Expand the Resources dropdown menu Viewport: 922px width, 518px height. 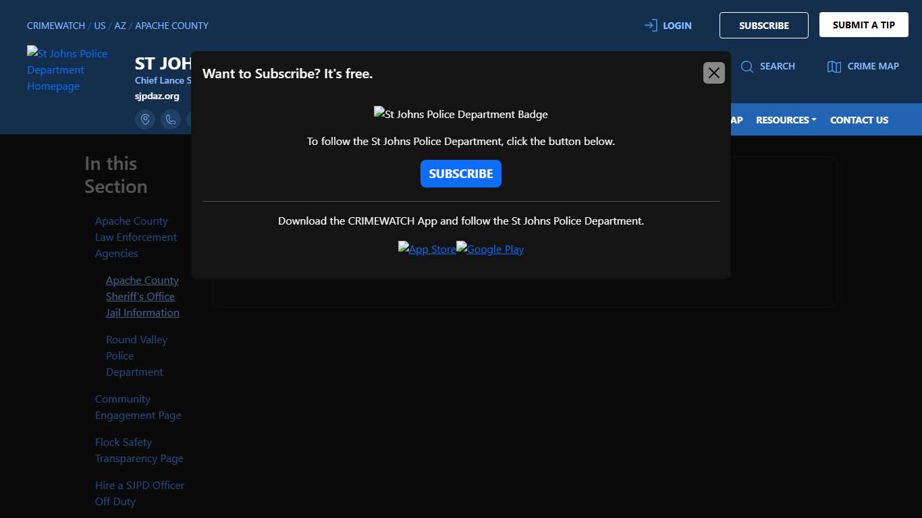point(786,120)
